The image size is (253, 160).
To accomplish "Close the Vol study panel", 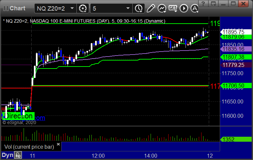I will click(58, 144).
